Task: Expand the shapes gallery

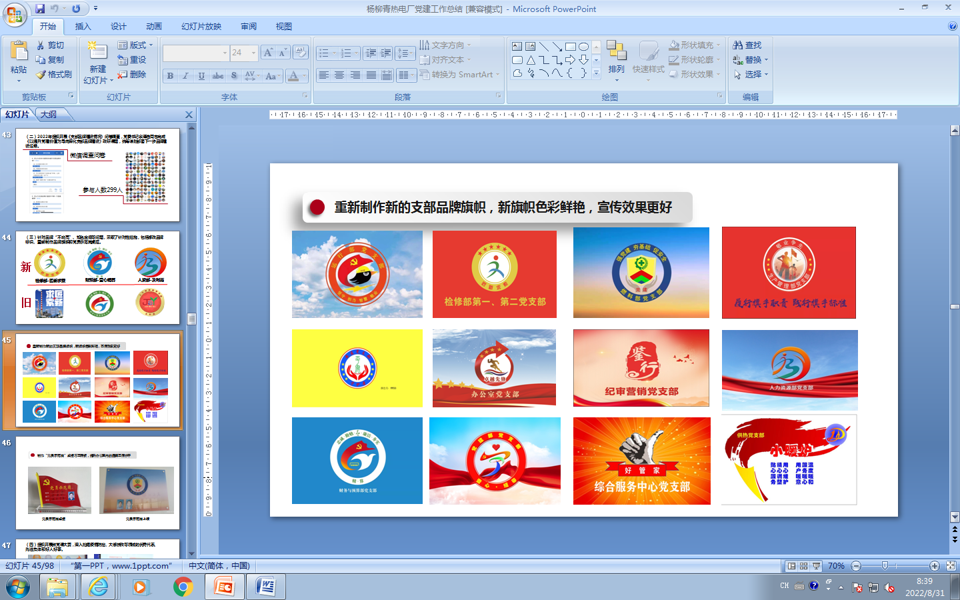Action: [x=597, y=73]
